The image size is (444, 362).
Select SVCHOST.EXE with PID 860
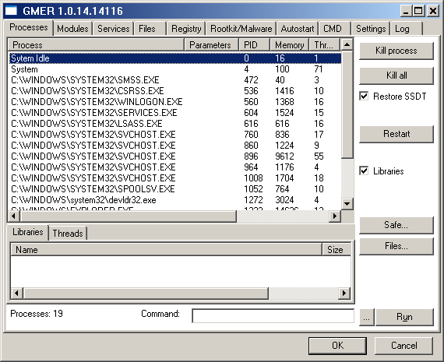(174, 146)
